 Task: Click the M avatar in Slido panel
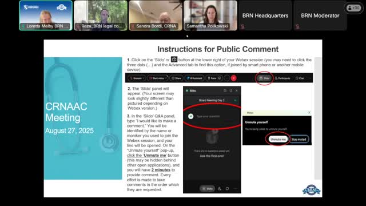click(x=190, y=116)
